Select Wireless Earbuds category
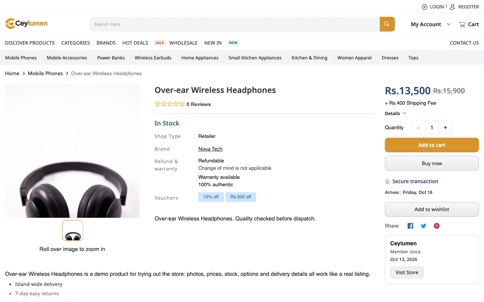Viewport: 484px width, 302px height. click(x=153, y=58)
